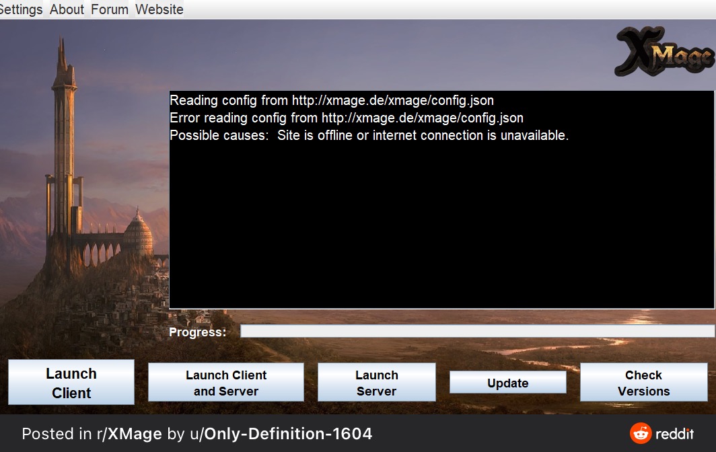Viewport: 716px width, 452px height.
Task: Click the first 'Reading config from' log line
Action: [331, 101]
